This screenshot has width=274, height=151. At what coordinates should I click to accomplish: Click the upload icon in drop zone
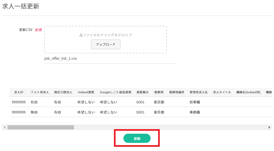(81, 35)
